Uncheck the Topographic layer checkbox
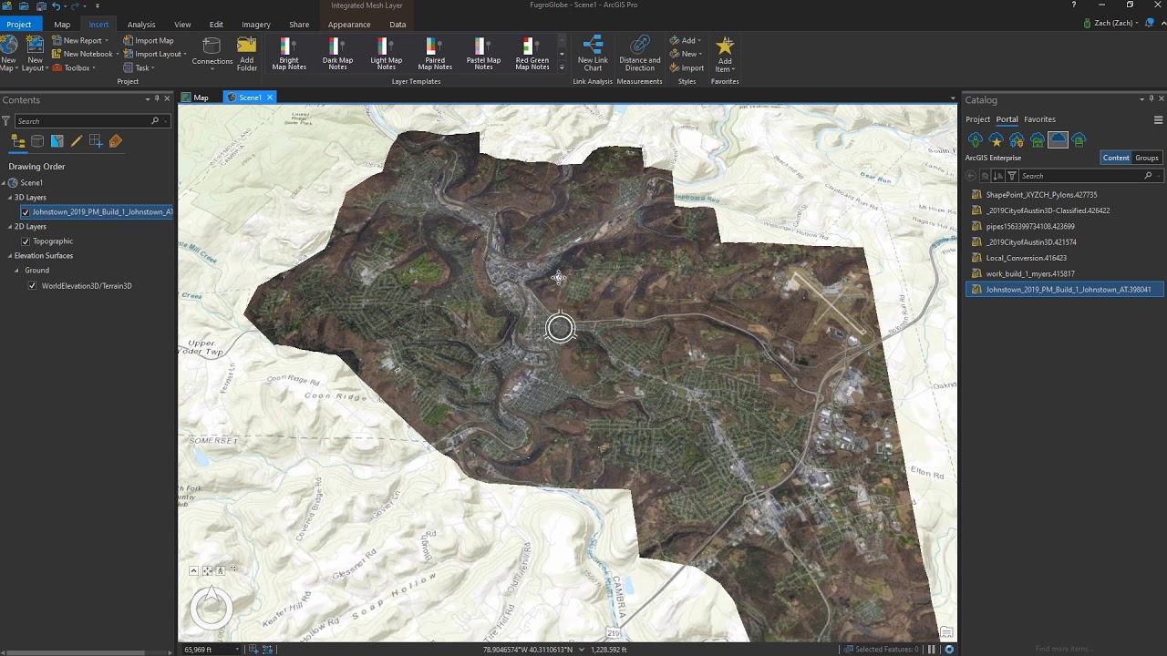 pos(26,241)
